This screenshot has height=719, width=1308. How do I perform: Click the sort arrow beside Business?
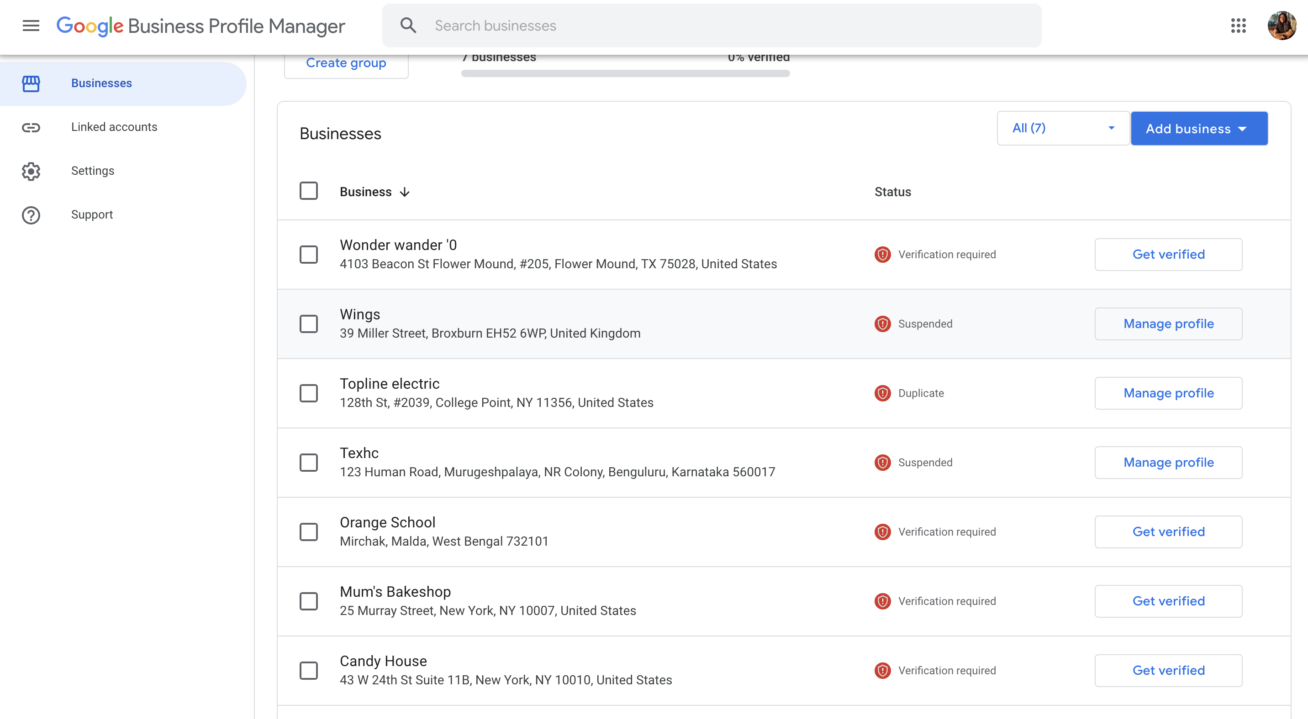point(404,192)
